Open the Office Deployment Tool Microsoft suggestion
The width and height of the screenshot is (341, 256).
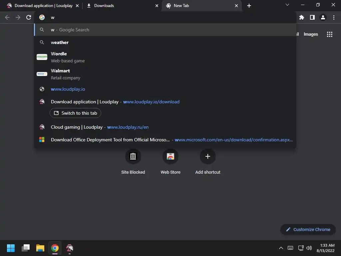click(x=165, y=140)
